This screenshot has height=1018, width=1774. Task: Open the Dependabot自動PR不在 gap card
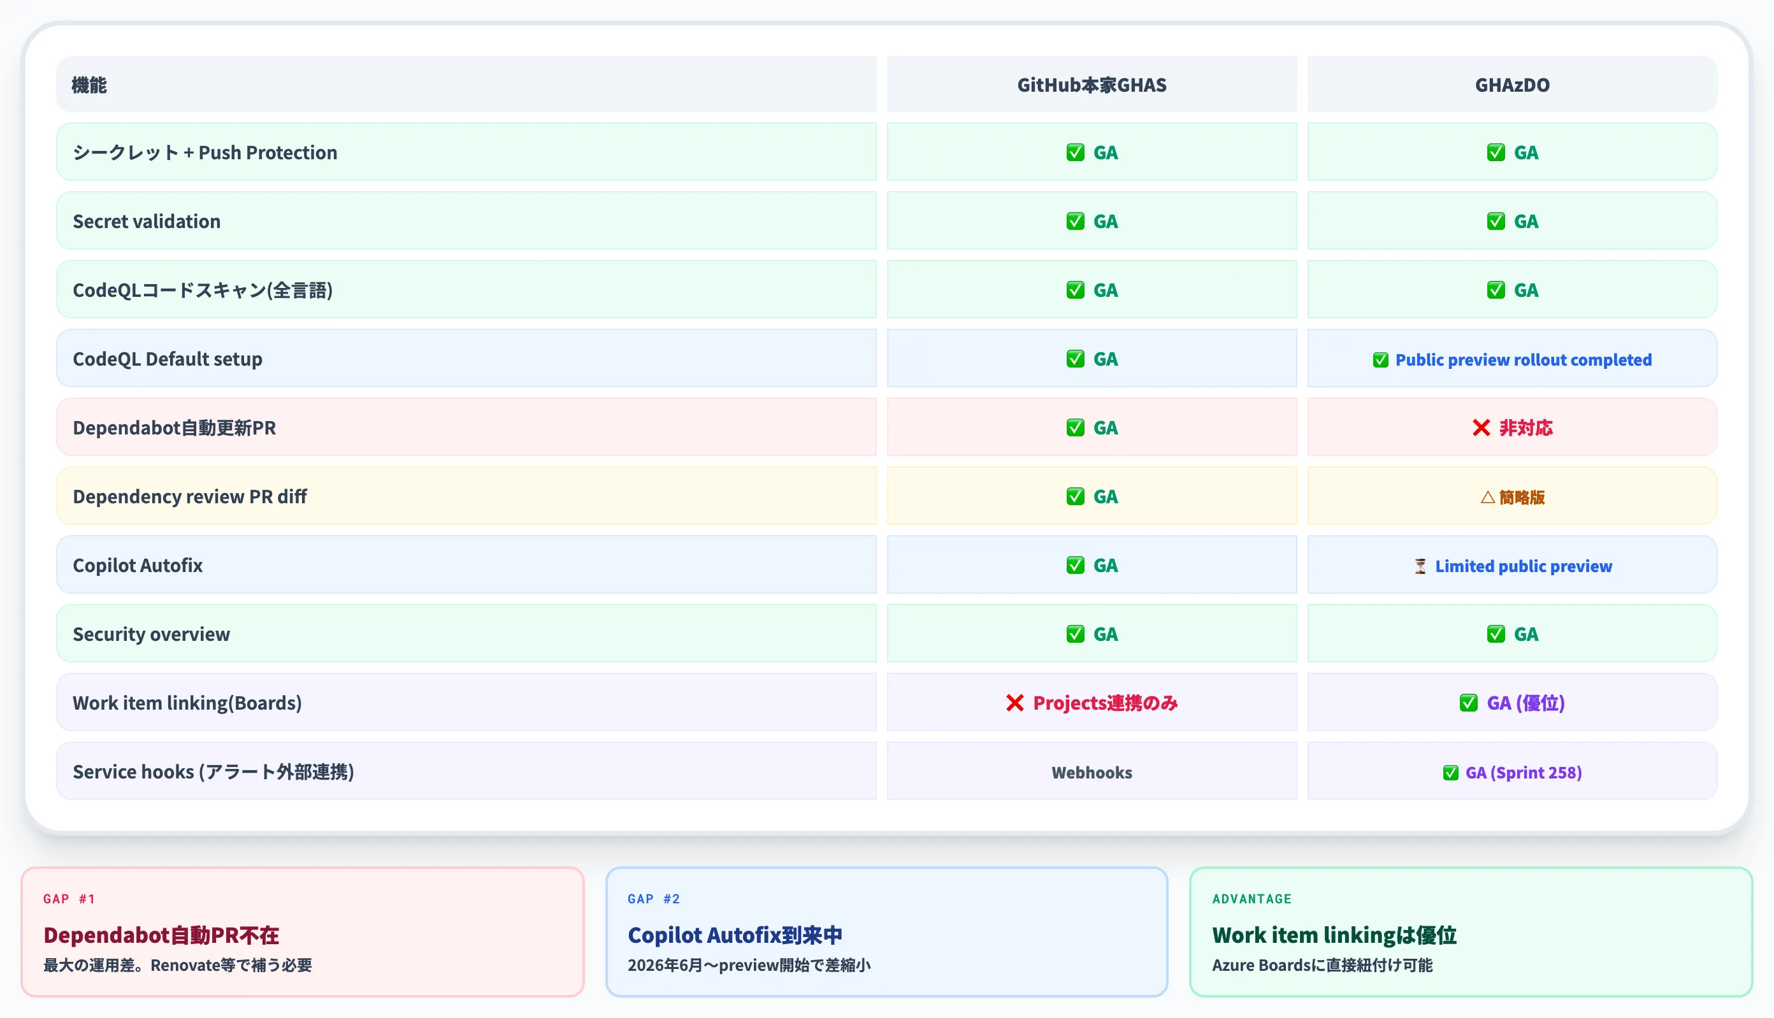[x=302, y=931]
